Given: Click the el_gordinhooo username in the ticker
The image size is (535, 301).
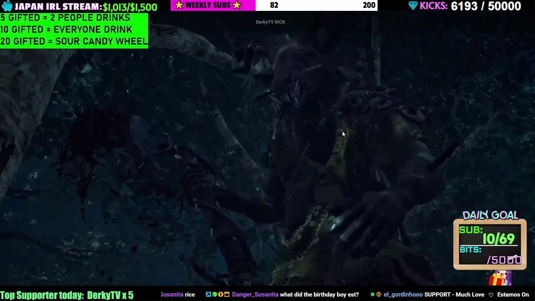Looking at the screenshot, I should (403, 295).
